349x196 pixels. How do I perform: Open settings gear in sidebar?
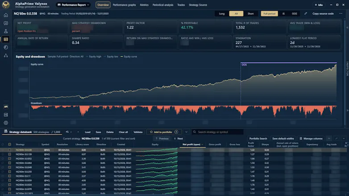click(x=6, y=122)
